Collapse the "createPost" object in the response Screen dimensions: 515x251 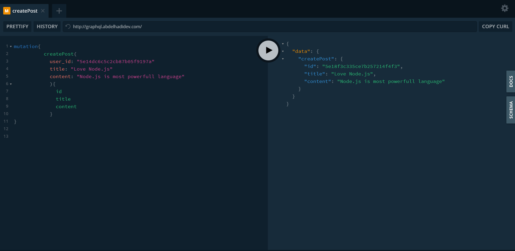point(283,59)
